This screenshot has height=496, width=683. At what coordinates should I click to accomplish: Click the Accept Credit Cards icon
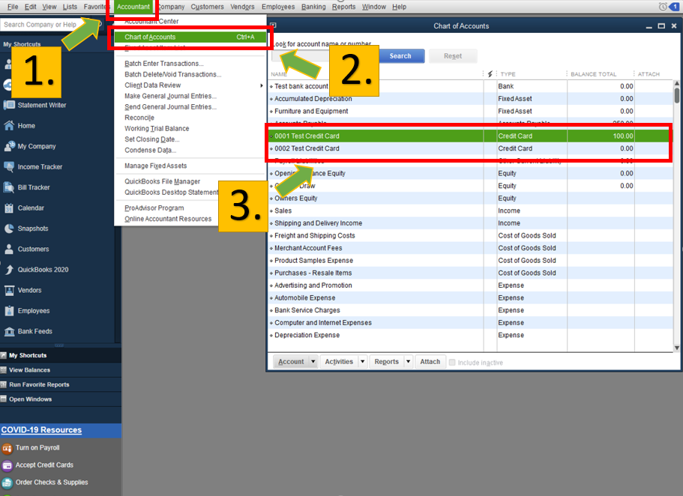click(x=7, y=465)
